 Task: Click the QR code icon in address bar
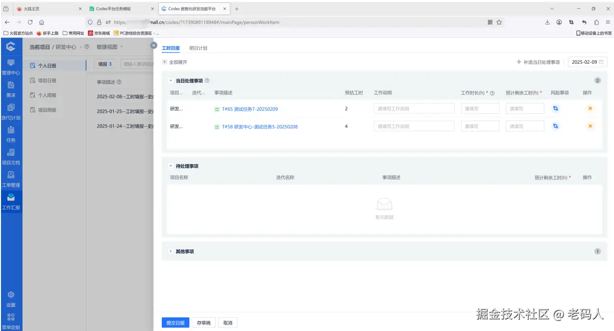(490, 22)
